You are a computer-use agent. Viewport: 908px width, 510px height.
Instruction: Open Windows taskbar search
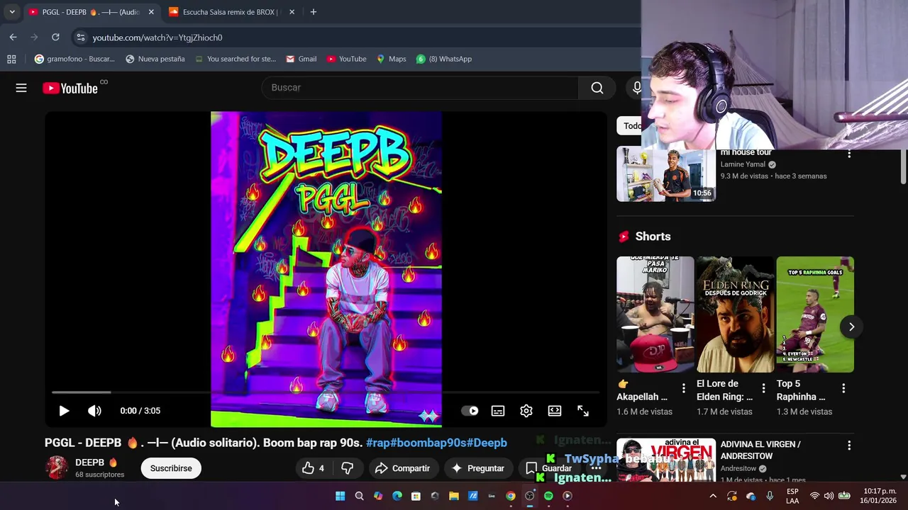tap(359, 496)
